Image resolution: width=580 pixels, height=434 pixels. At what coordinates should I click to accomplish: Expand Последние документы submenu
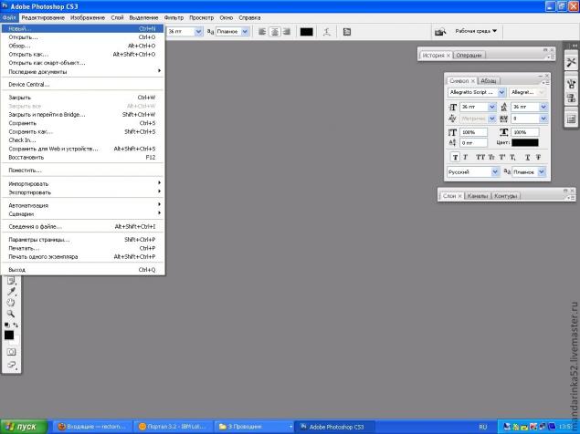click(82, 72)
